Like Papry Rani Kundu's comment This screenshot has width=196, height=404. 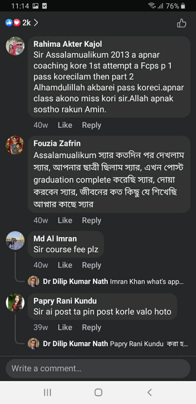tap(65, 327)
